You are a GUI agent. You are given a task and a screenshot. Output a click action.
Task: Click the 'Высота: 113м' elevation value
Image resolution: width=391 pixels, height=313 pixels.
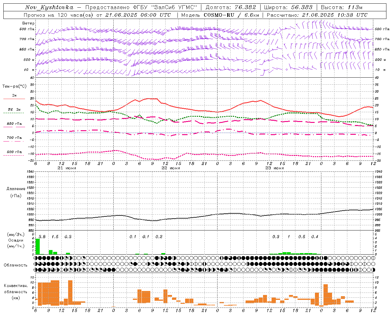coord(342,7)
